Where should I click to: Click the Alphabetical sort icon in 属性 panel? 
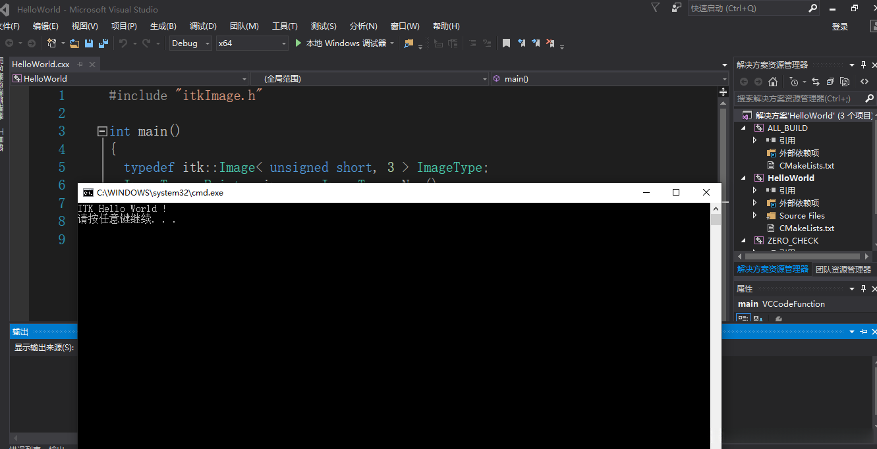tap(758, 319)
